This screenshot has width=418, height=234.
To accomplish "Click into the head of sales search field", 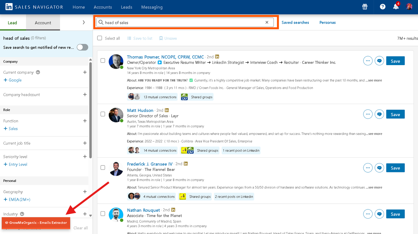I will (x=185, y=22).
